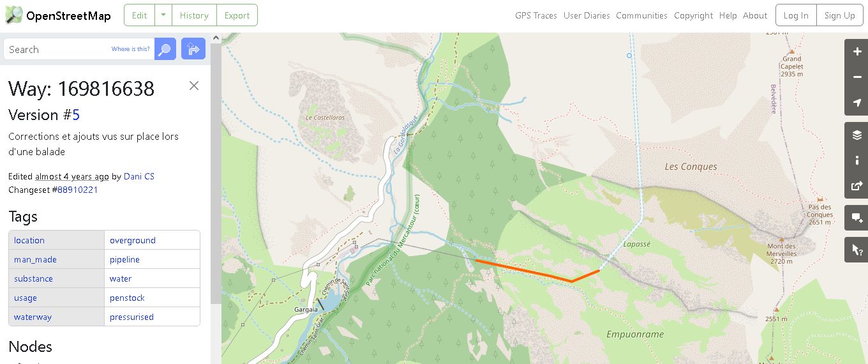Zoom in on the map
This screenshot has width=868, height=364.
pyautogui.click(x=857, y=52)
